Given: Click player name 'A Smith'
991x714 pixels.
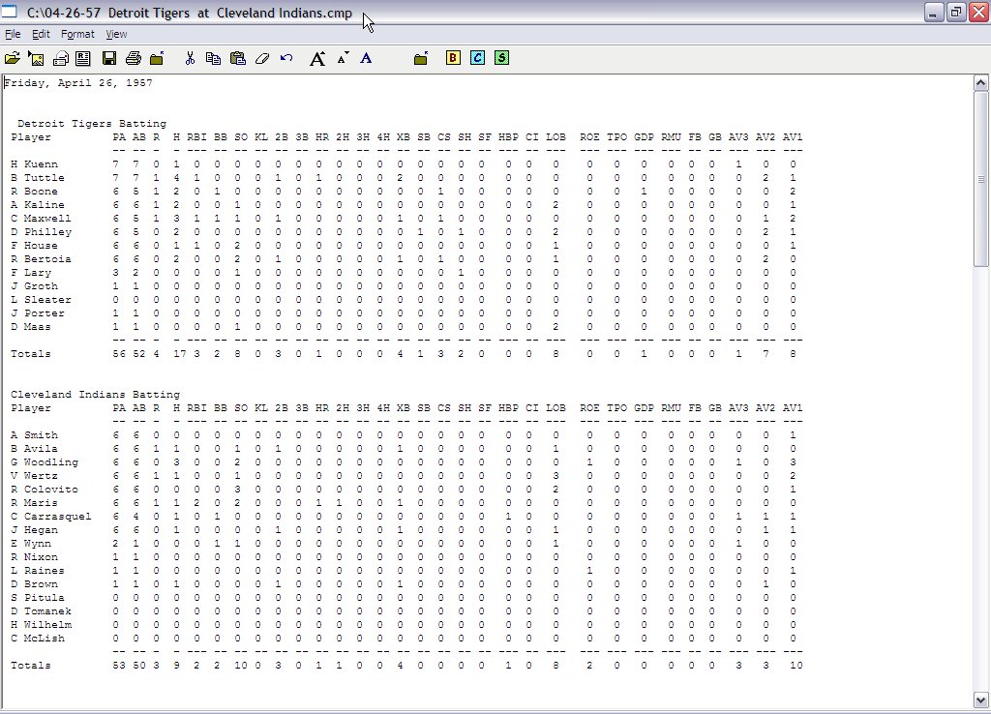Looking at the screenshot, I should [34, 435].
